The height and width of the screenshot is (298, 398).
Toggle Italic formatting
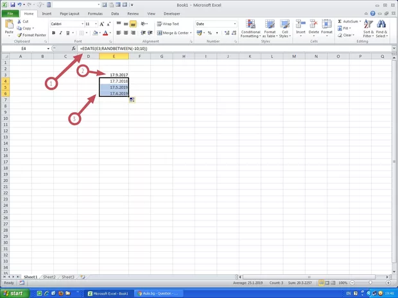[61, 33]
